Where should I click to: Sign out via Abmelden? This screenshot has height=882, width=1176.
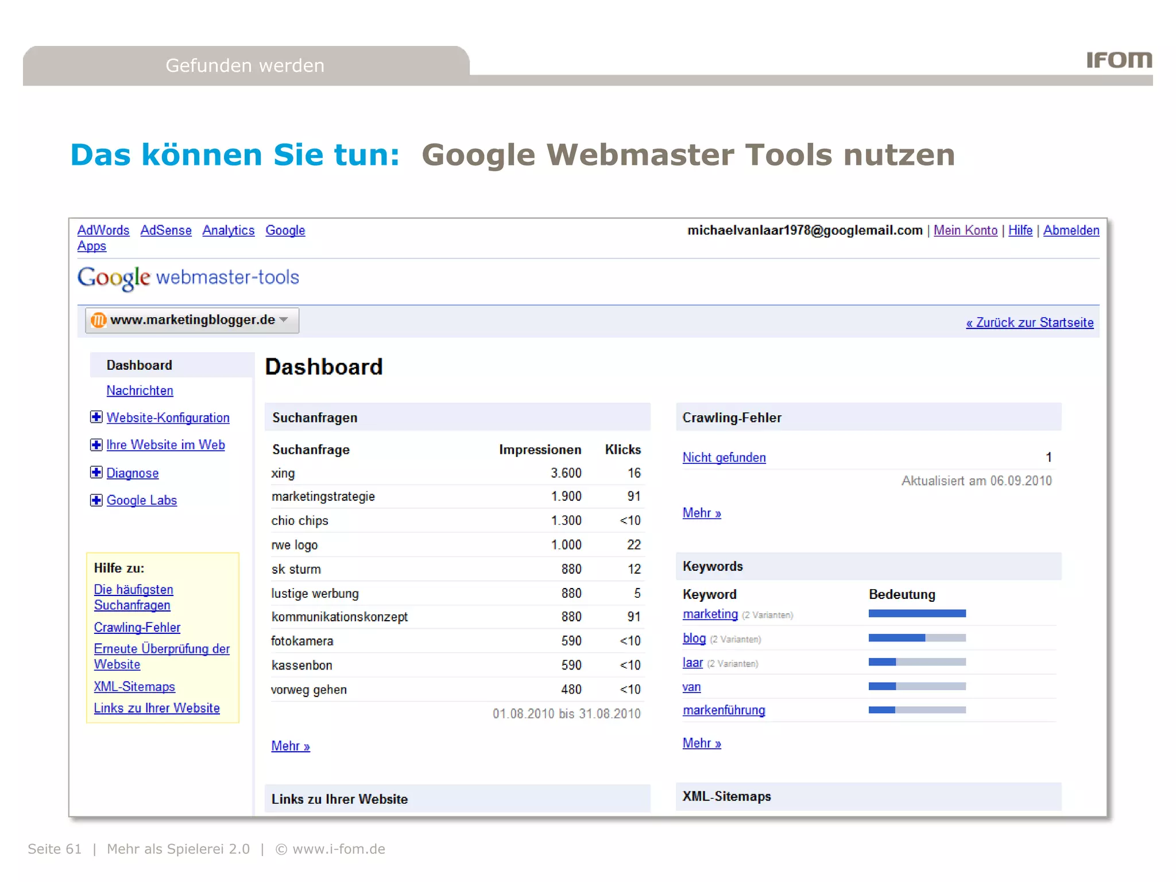(x=1071, y=230)
